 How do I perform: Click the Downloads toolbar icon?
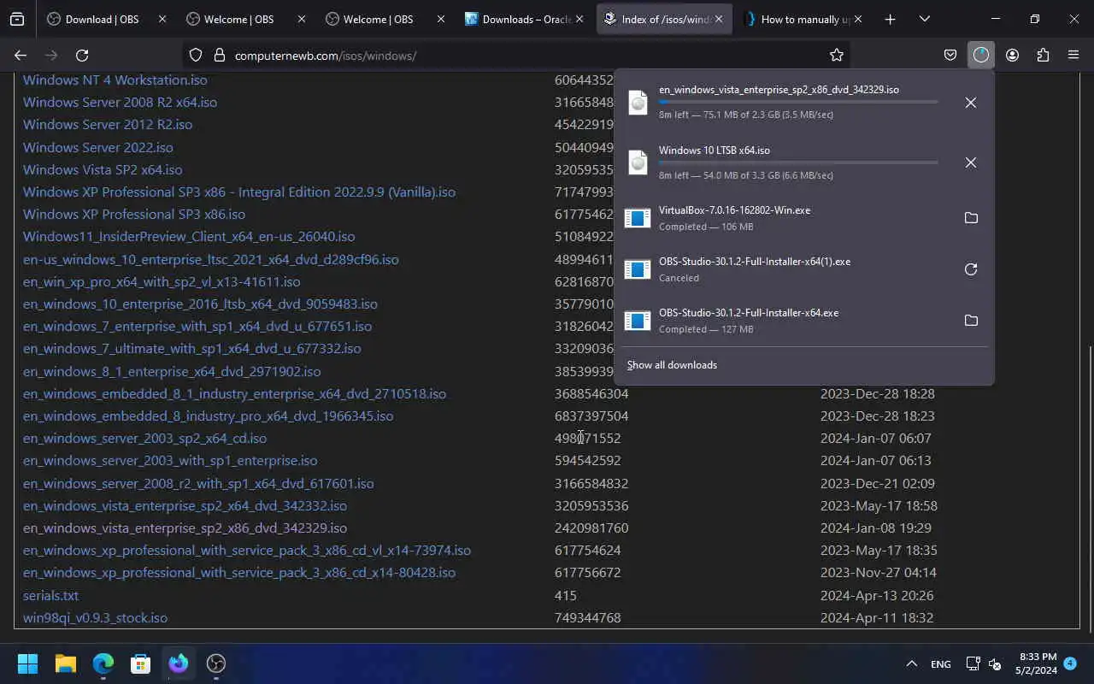pyautogui.click(x=980, y=55)
